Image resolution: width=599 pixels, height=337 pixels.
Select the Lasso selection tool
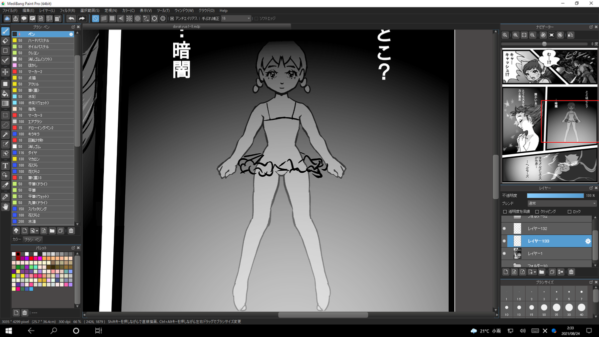[x=5, y=124]
